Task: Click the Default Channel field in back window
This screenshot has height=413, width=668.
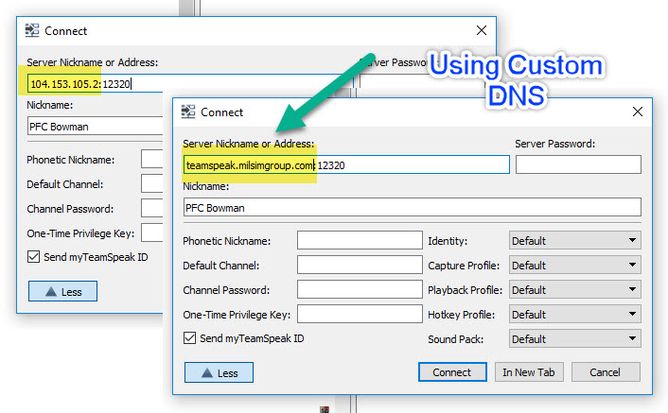Action: [152, 184]
